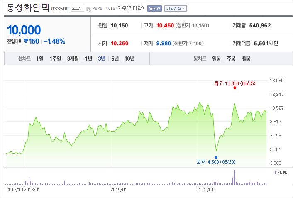
Task: Click the high price 10,450
Action: pos(165,25)
